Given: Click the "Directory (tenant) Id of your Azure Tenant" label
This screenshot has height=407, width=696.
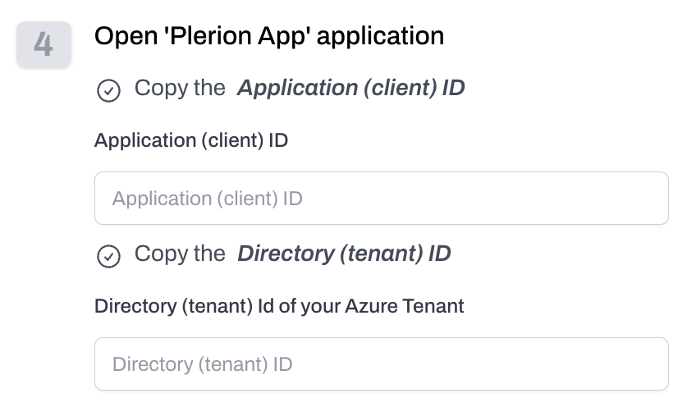Looking at the screenshot, I should click(279, 306).
